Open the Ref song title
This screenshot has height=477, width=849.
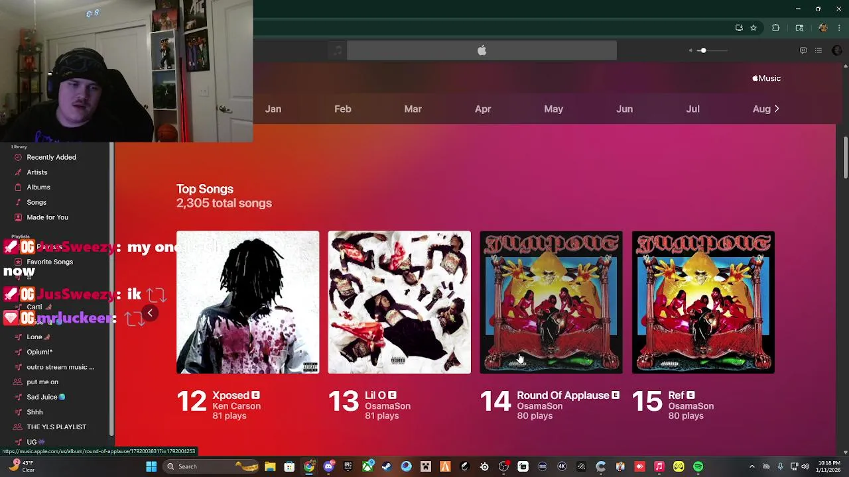676,396
